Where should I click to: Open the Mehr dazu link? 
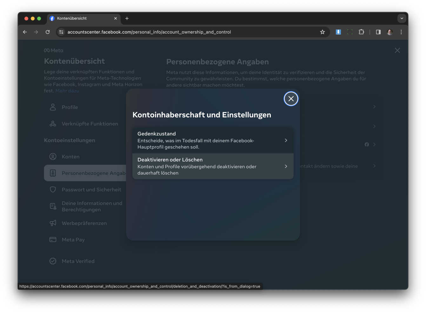67,91
